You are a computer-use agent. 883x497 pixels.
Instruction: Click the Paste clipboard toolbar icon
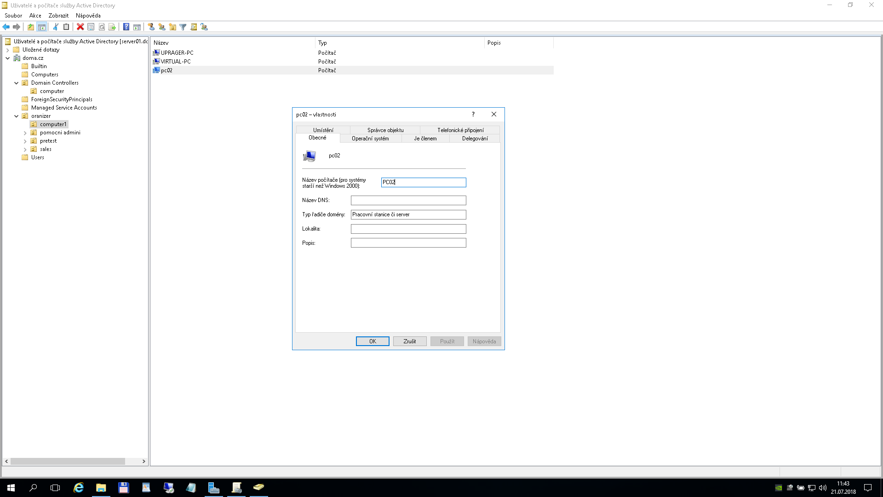click(x=66, y=27)
